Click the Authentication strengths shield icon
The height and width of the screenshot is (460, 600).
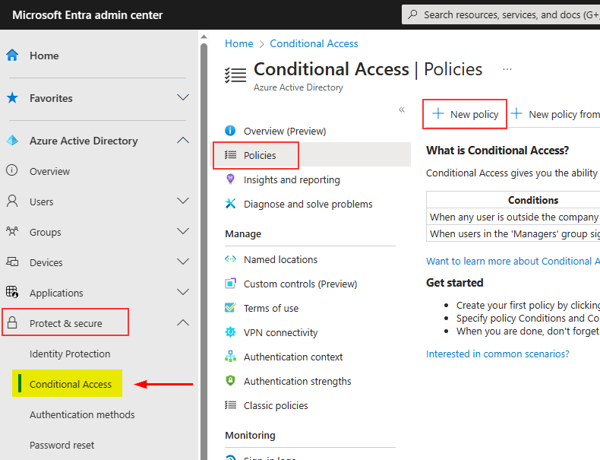pos(231,381)
